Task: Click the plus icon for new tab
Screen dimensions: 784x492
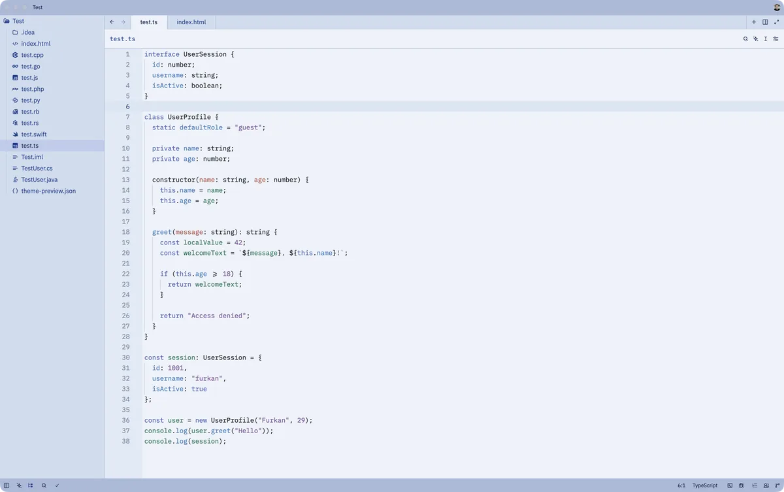Action: tap(754, 22)
